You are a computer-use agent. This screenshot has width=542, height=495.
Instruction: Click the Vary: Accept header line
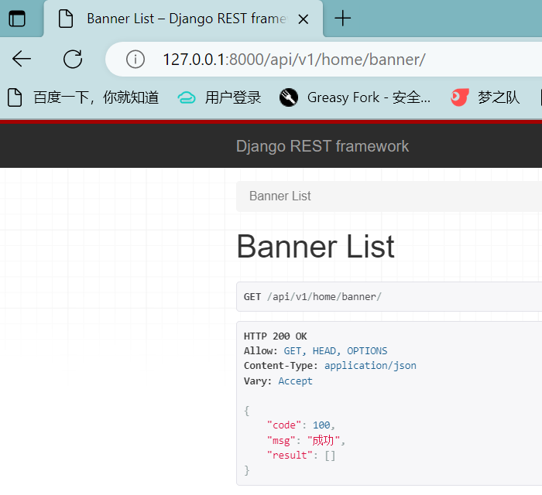click(x=278, y=381)
